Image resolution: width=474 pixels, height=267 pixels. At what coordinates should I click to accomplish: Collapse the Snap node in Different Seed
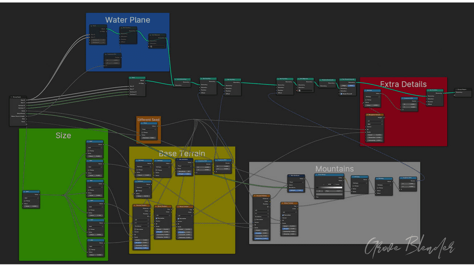point(141,123)
